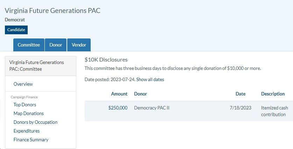Click the Show all dates link
The width and height of the screenshot is (293, 149).
pos(150,79)
